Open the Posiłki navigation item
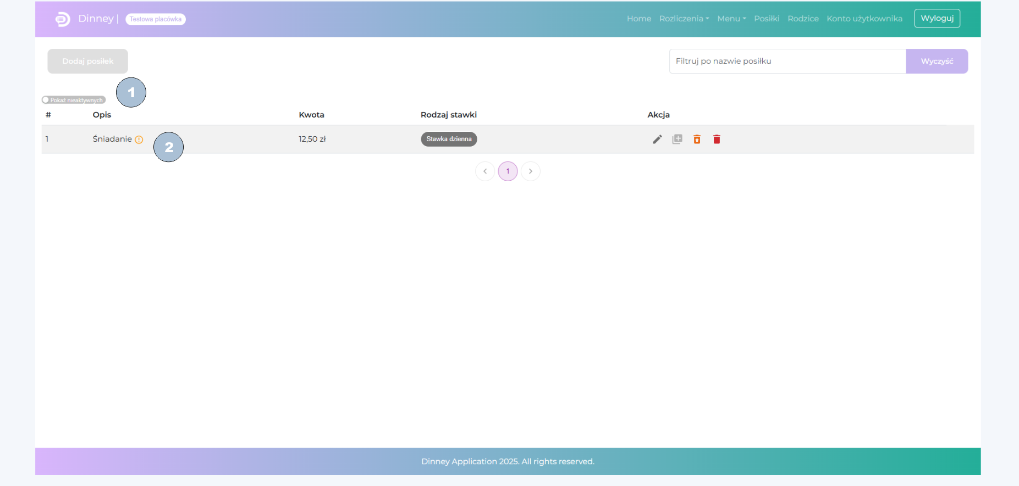The width and height of the screenshot is (1019, 486). pos(767,19)
